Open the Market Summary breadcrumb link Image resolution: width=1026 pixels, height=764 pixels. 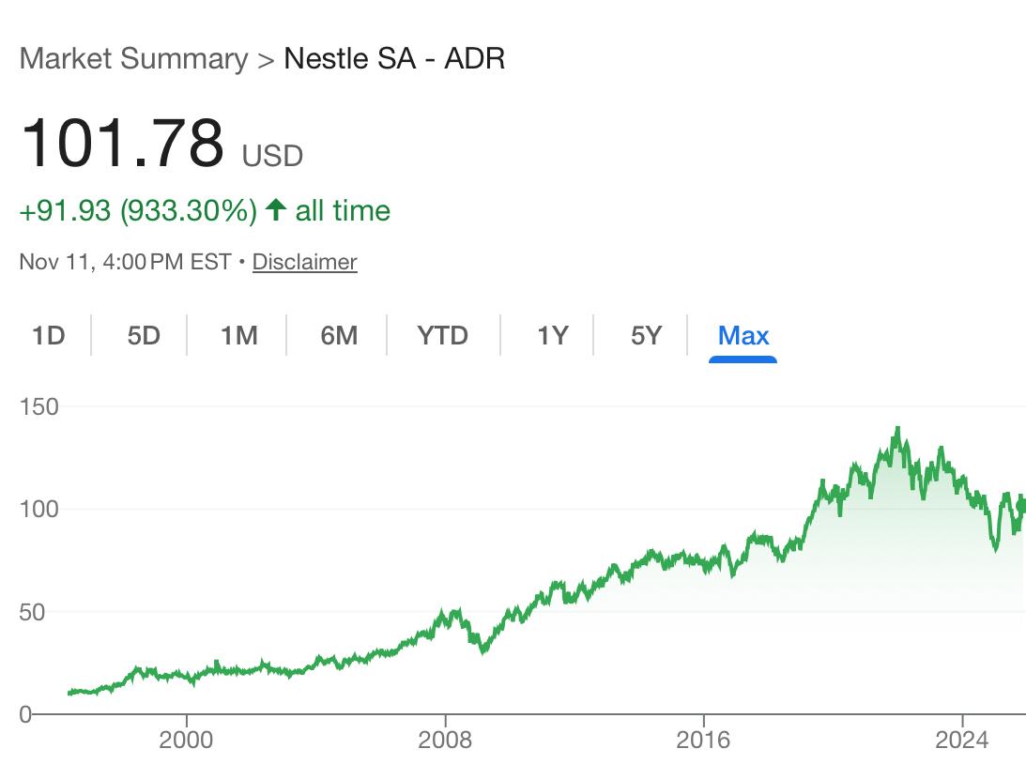133,58
